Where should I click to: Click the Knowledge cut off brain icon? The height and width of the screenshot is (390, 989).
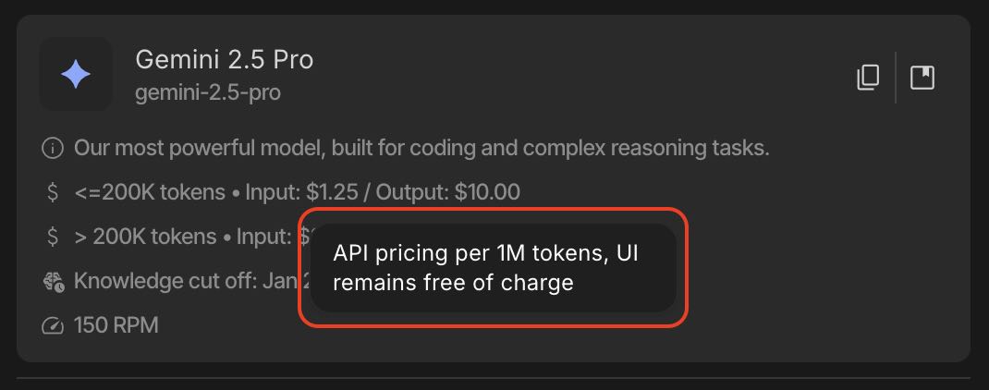[x=53, y=281]
